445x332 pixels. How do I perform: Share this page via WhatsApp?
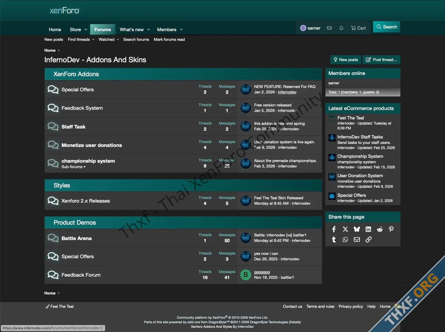pos(345,239)
